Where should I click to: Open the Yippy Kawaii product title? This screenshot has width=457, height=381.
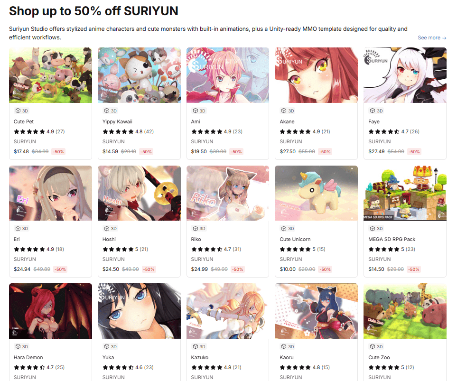[x=117, y=121]
